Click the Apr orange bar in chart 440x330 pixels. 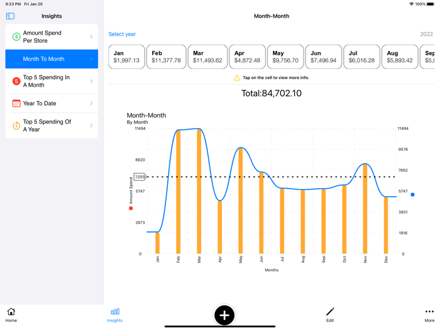220,228
